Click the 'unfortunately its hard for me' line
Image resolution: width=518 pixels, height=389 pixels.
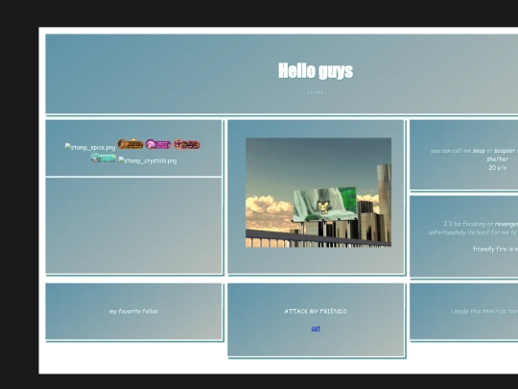pyautogui.click(x=473, y=232)
